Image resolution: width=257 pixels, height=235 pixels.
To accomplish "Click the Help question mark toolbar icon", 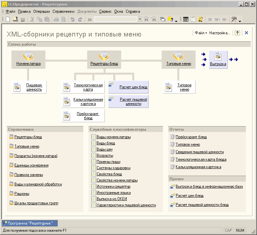I will point(170,19).
